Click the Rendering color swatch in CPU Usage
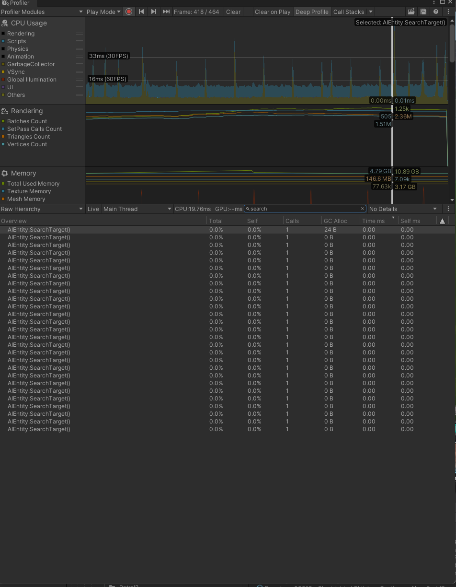This screenshot has width=456, height=587. (3, 34)
